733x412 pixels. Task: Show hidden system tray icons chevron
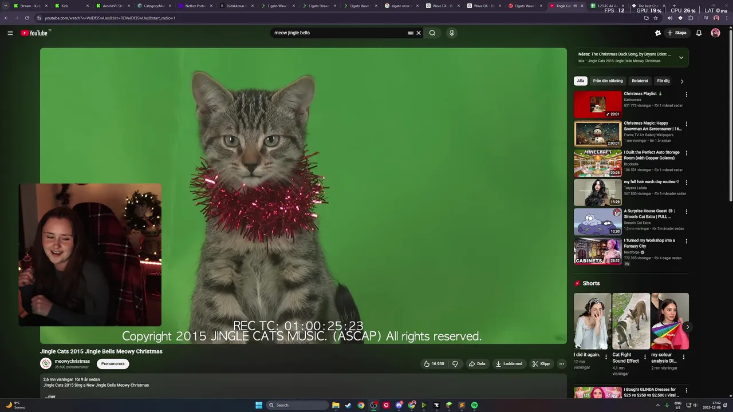point(657,405)
